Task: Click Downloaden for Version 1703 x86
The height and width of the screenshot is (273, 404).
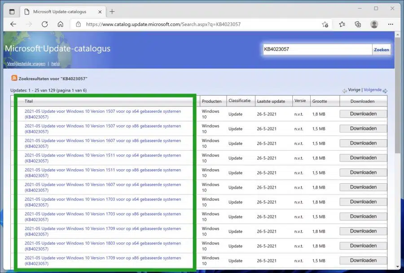Action: (363, 216)
